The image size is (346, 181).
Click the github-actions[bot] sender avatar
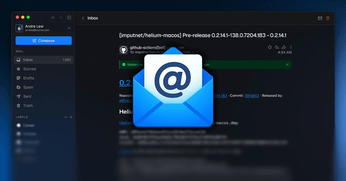click(124, 50)
